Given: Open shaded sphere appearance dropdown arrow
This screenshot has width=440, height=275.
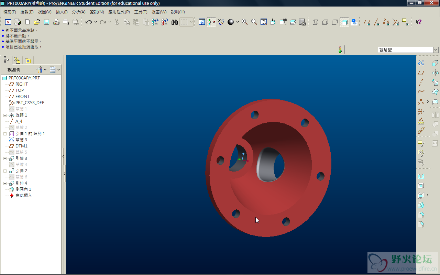Looking at the screenshot, I should [x=238, y=22].
